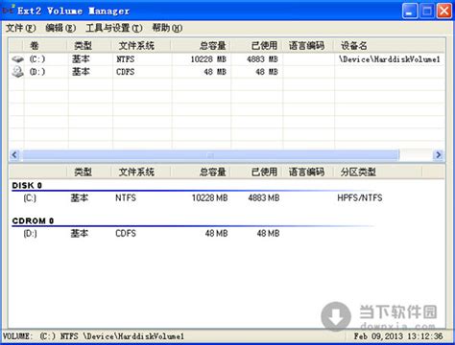Sort by 类型 column header in top list

(x=89, y=46)
